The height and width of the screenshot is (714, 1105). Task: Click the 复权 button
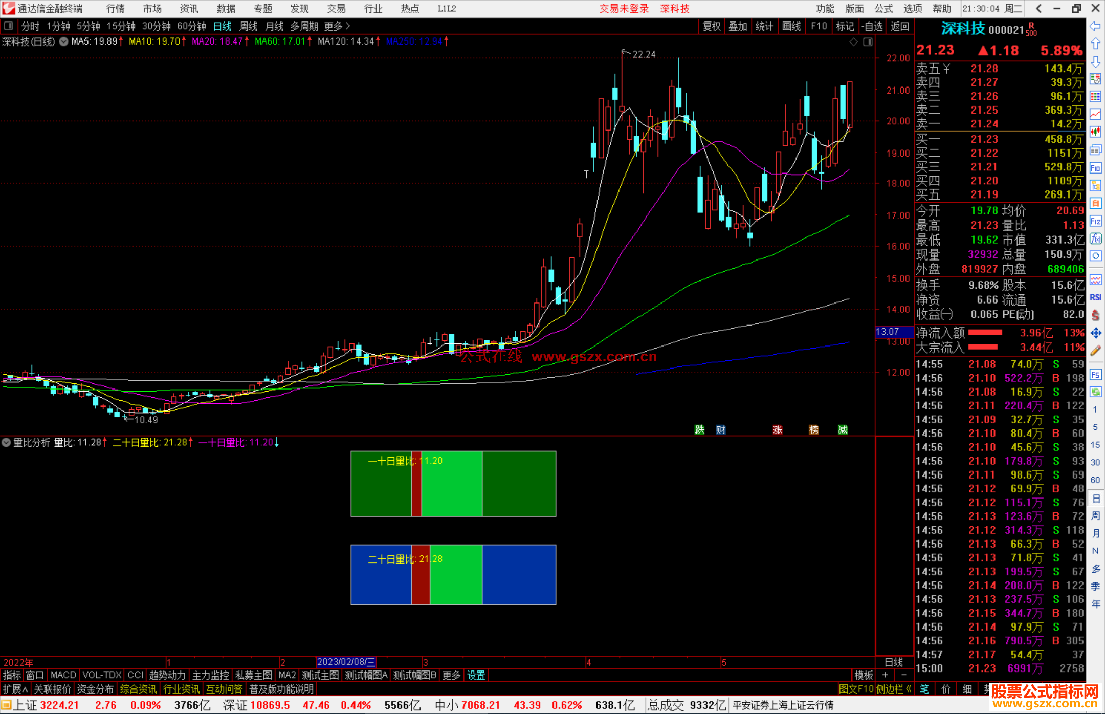point(712,26)
